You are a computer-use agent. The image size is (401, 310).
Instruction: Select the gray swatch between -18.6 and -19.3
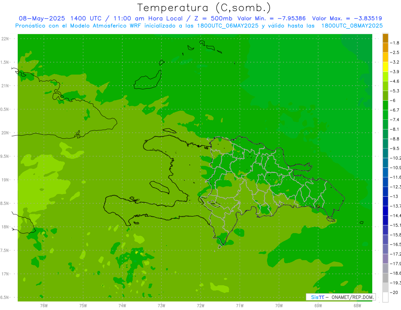pyautogui.click(x=385, y=278)
